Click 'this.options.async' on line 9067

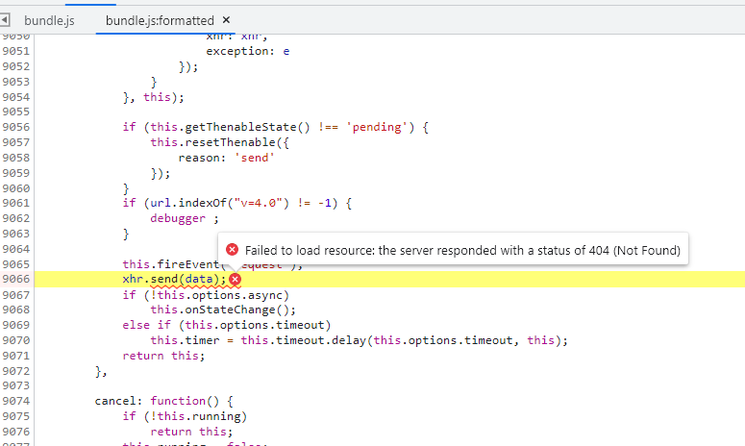click(220, 295)
